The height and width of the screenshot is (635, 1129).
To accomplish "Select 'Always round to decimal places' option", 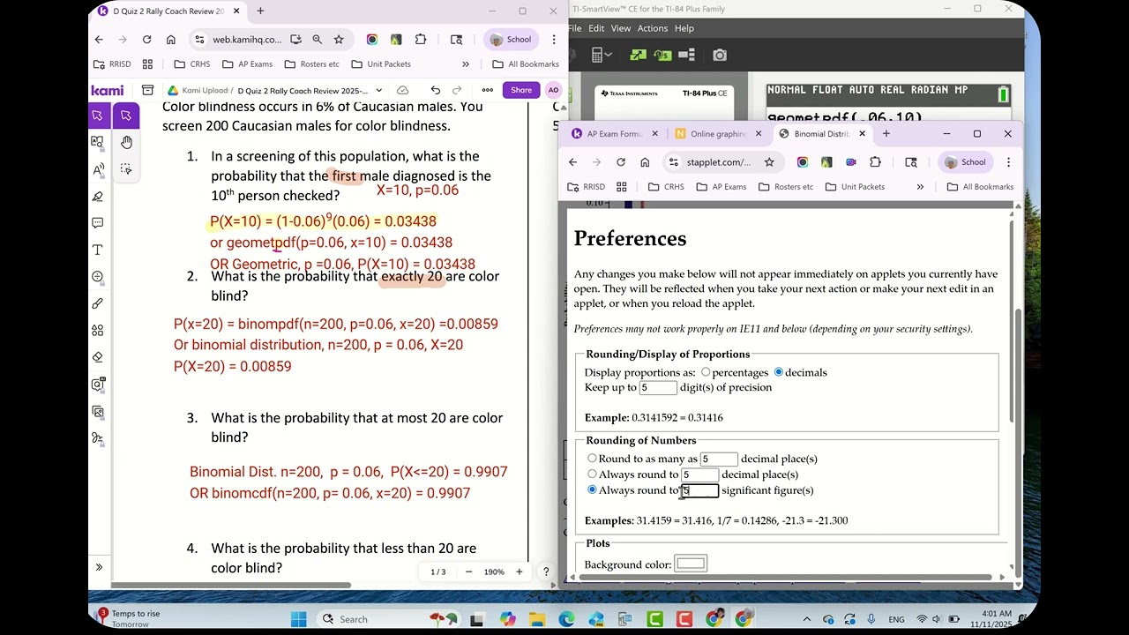I will pos(592,474).
